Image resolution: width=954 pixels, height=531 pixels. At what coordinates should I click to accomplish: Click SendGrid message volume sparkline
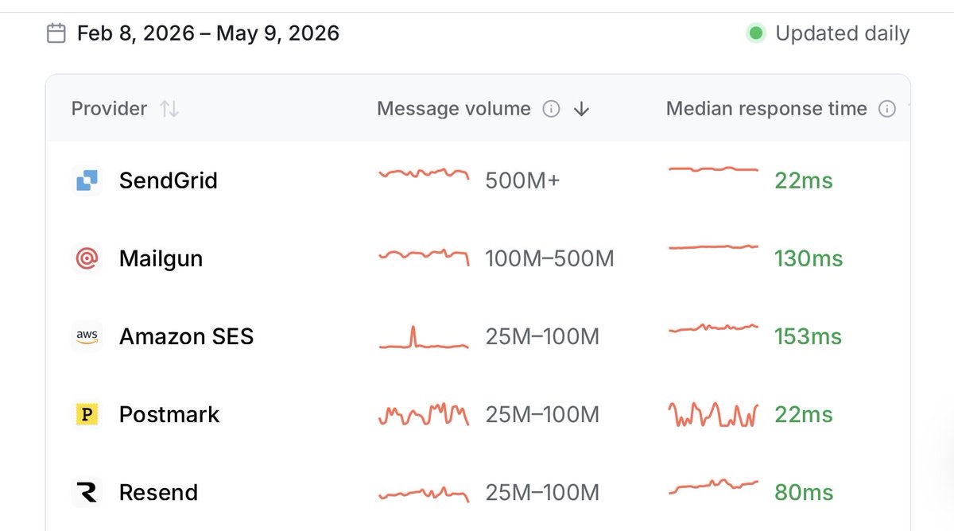(424, 174)
